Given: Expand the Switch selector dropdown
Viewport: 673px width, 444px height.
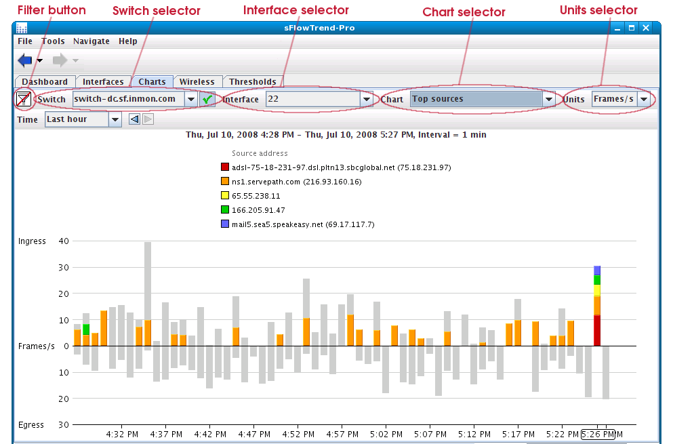Looking at the screenshot, I should point(190,99).
